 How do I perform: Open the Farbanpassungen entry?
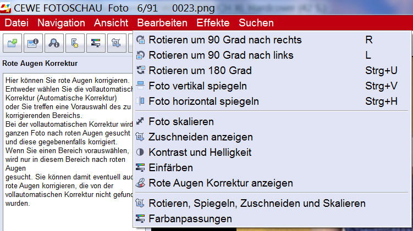(272, 218)
